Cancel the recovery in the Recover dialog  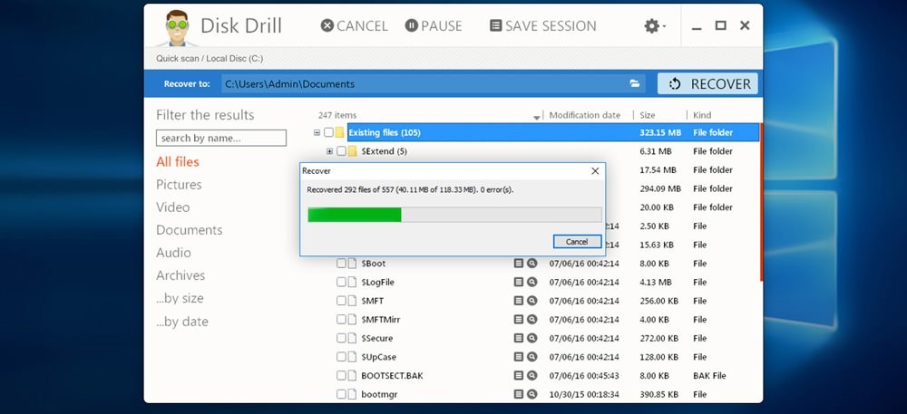[x=577, y=242]
